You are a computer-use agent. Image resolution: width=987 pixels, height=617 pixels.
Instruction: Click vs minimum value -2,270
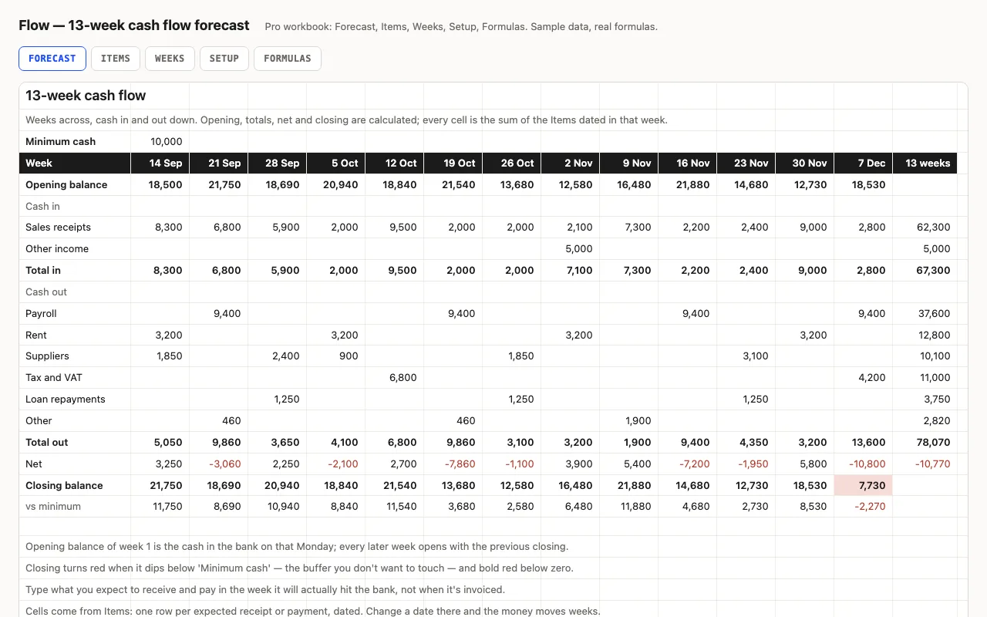tap(863, 507)
